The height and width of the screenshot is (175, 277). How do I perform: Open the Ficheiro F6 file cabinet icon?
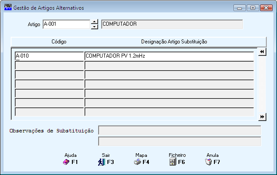pyautogui.click(x=173, y=162)
